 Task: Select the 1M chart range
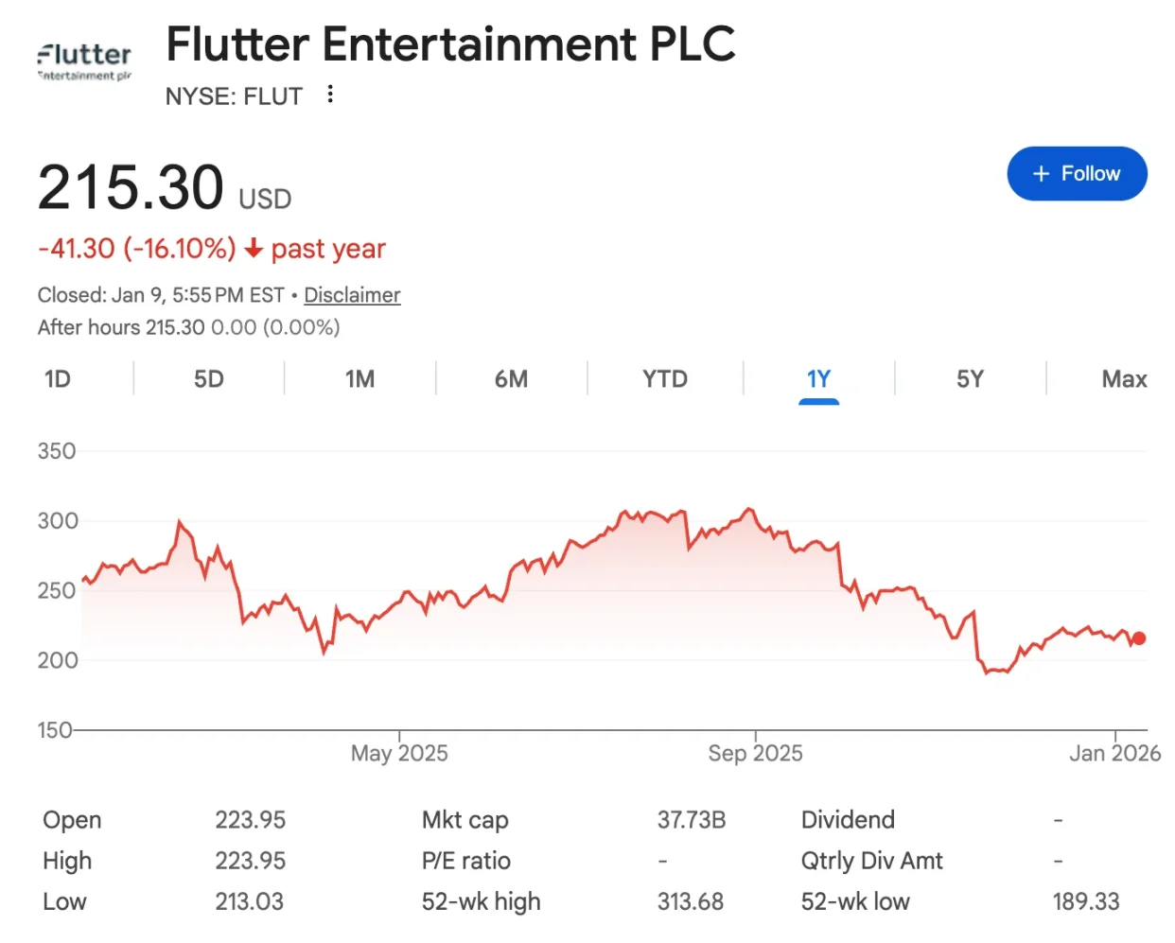(x=360, y=379)
